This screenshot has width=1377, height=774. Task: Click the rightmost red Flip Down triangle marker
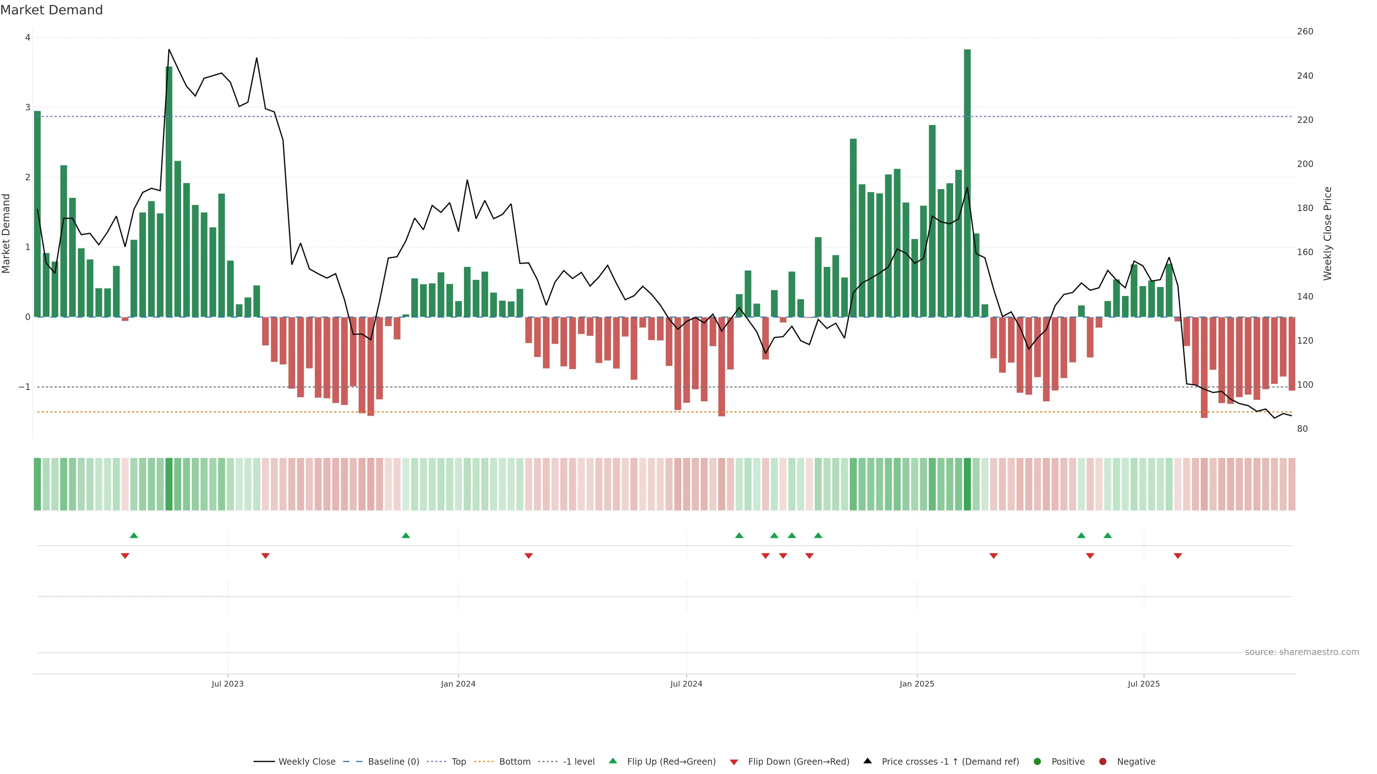click(x=1178, y=556)
